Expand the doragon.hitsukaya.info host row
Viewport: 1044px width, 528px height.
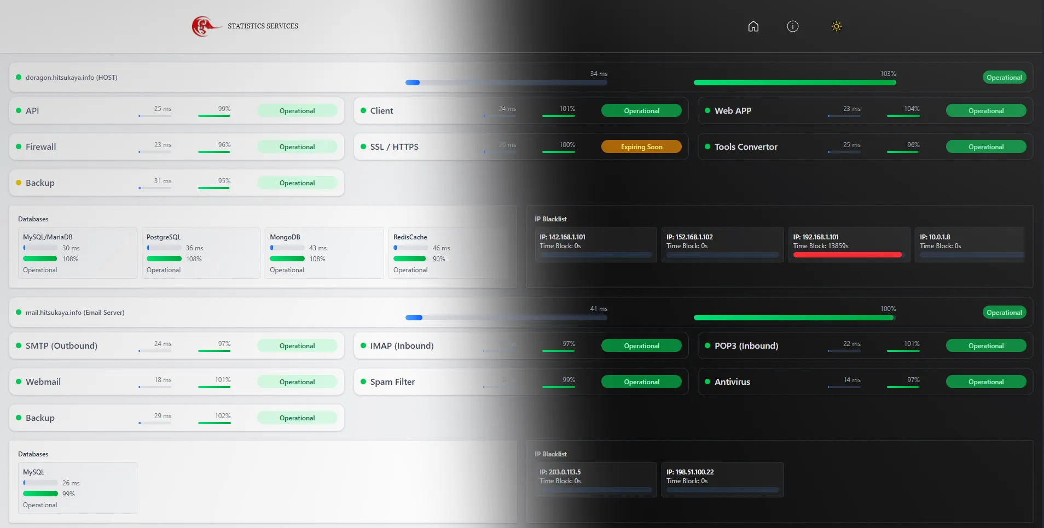point(71,78)
